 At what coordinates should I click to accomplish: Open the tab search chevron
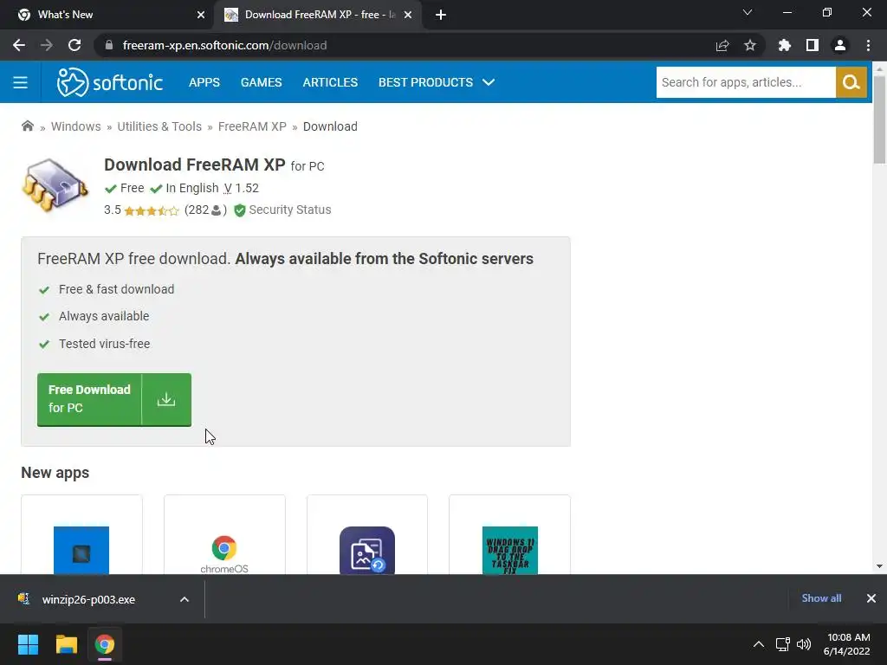748,12
